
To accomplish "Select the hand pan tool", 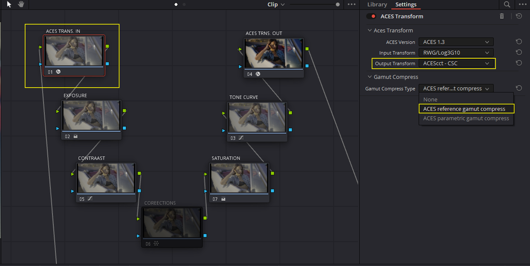I will (21, 5).
